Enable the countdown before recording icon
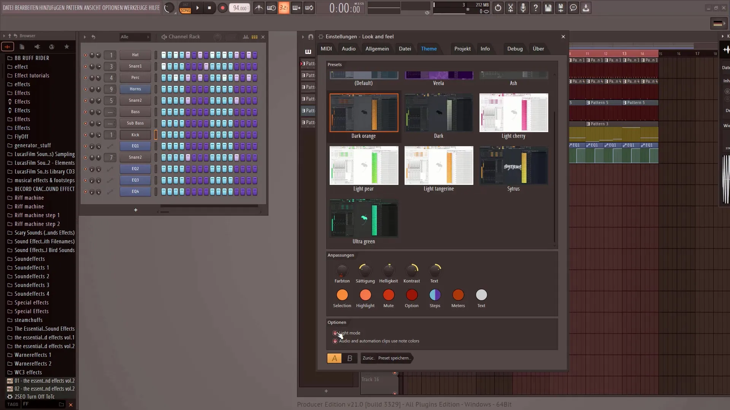 (284, 8)
